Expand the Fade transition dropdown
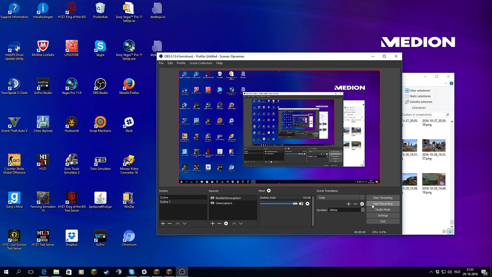The height and width of the screenshot is (277, 492). tap(340, 198)
